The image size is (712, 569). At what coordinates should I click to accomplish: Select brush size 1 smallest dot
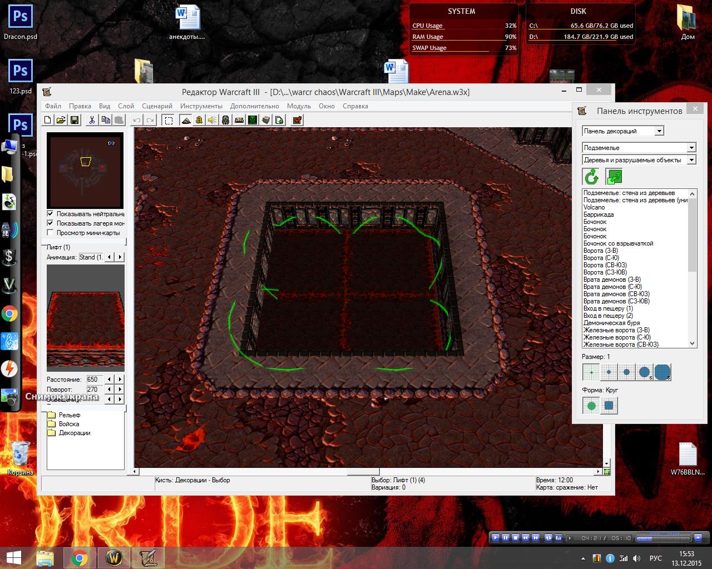(x=591, y=372)
